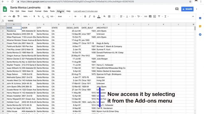Image resolution: width=204 pixels, height=114 pixels.
Task: Open the Data menu
Action: click(x=46, y=11)
